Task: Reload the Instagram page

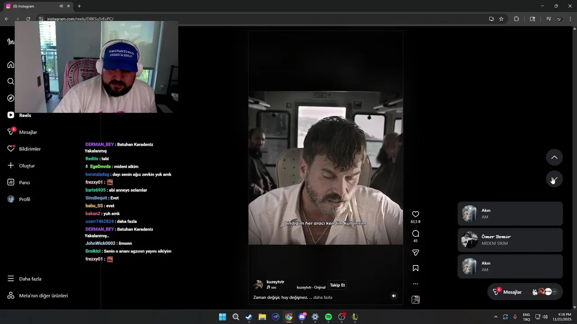Action: (x=28, y=19)
